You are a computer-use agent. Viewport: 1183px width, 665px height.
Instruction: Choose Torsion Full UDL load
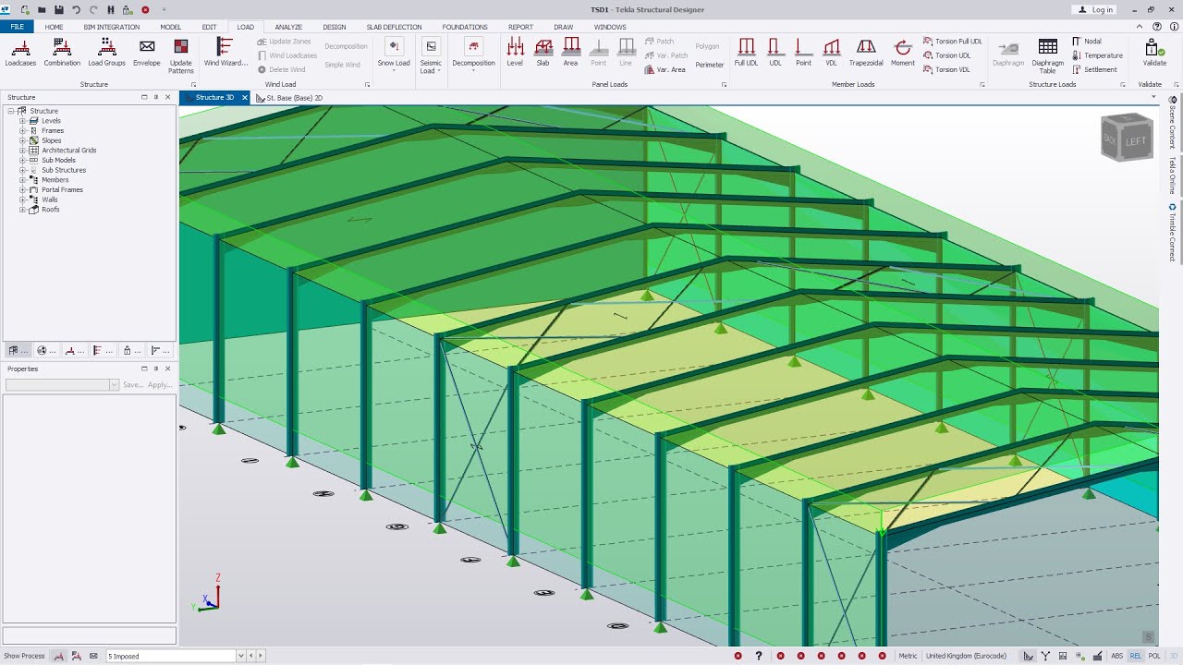(x=953, y=42)
